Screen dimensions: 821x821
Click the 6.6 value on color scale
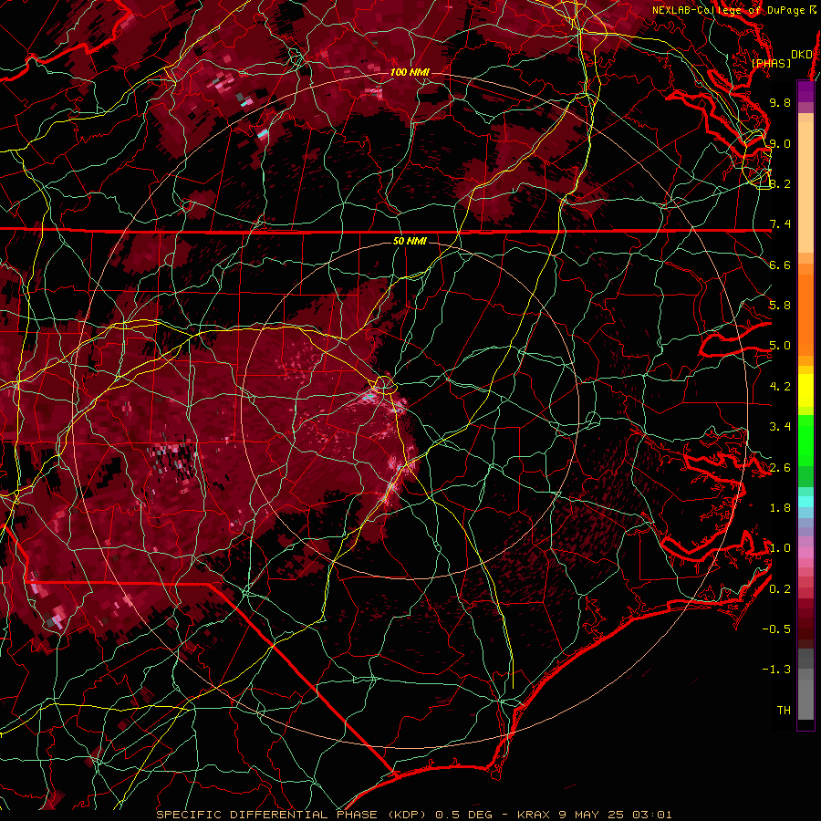pyautogui.click(x=780, y=265)
